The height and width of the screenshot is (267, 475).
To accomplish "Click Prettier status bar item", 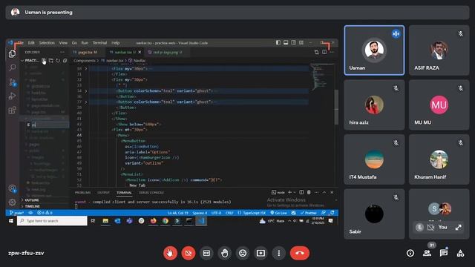I will tap(309, 213).
